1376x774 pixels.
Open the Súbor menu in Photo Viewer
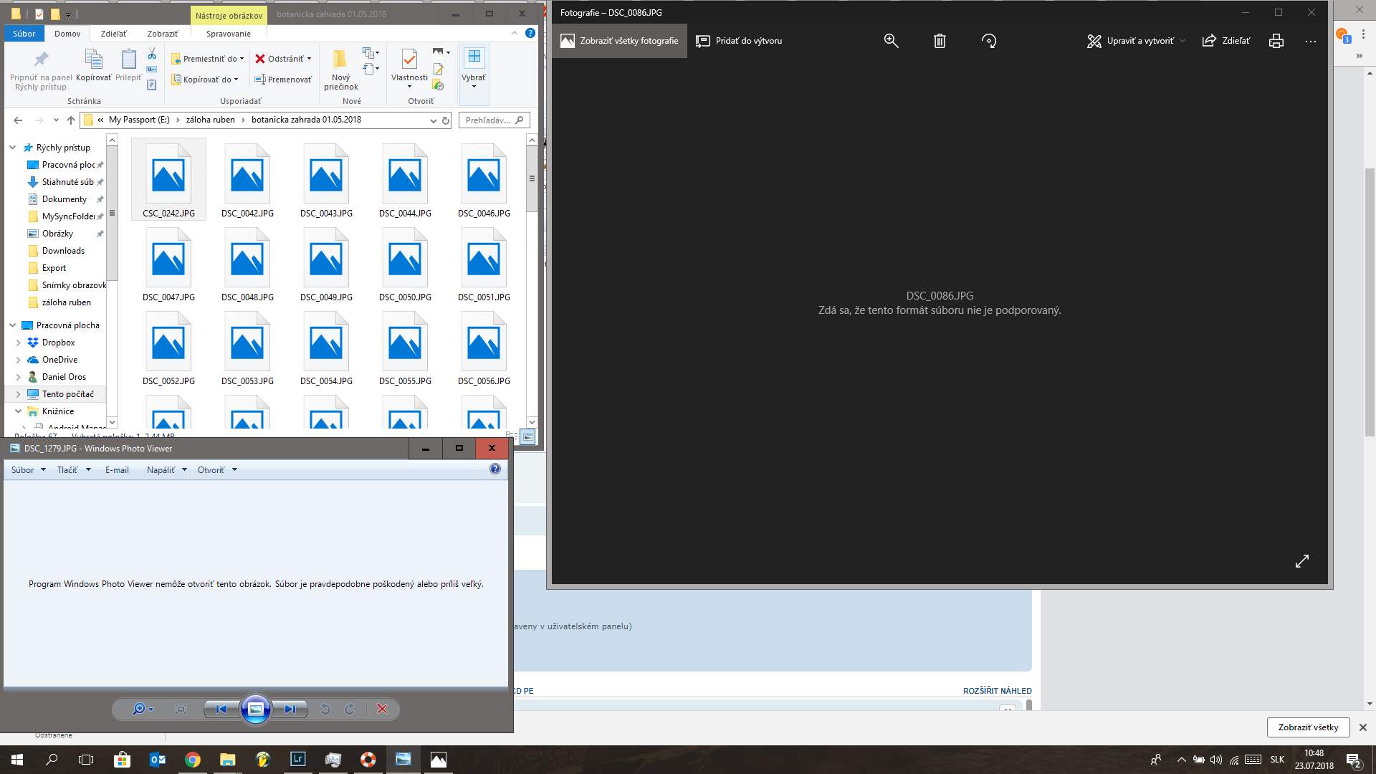point(28,470)
